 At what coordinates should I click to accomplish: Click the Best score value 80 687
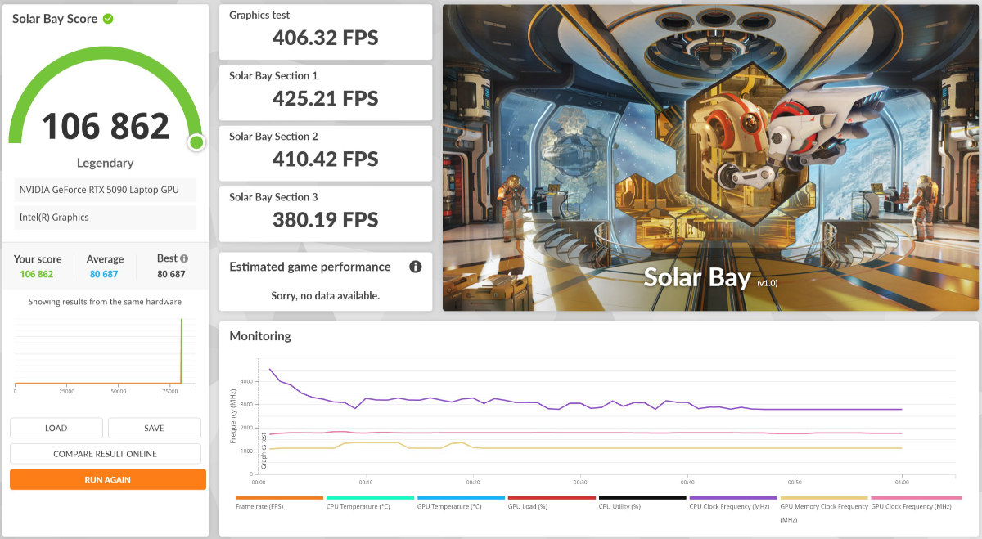(171, 274)
